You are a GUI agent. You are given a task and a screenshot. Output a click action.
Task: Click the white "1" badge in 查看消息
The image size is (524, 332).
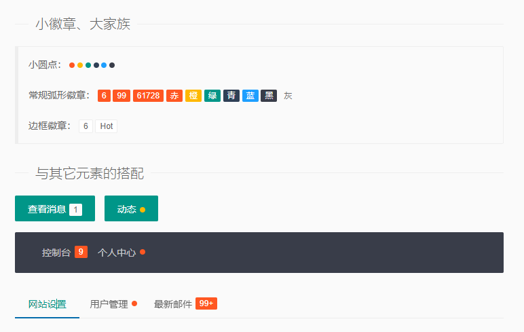click(x=75, y=210)
